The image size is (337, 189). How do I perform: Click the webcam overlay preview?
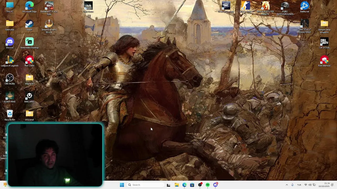click(55, 155)
